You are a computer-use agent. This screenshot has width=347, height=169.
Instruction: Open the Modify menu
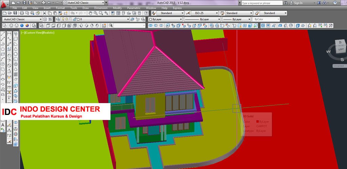pyautogui.click(x=117, y=8)
